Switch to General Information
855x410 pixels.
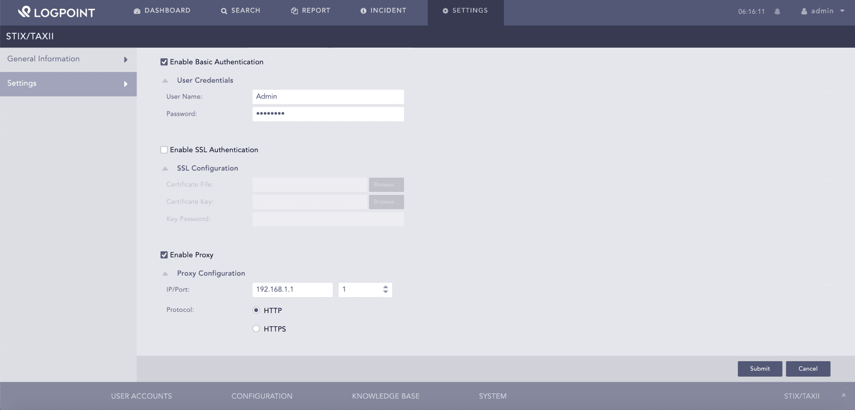point(43,59)
